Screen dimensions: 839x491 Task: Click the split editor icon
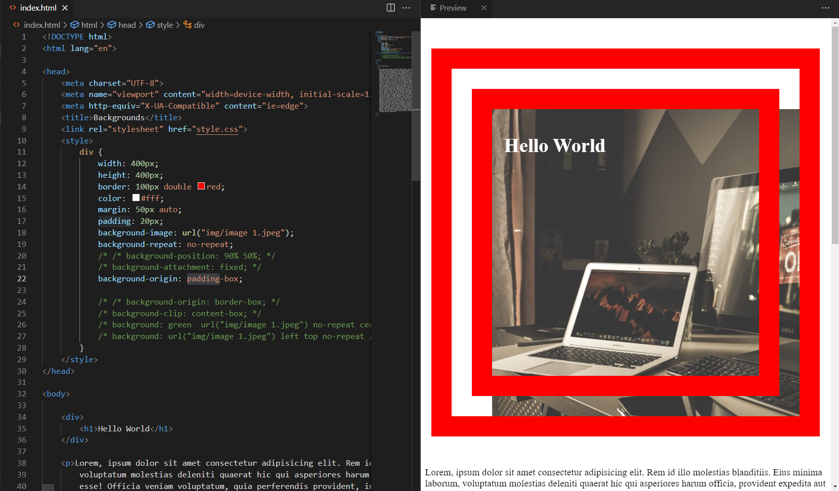(x=390, y=8)
